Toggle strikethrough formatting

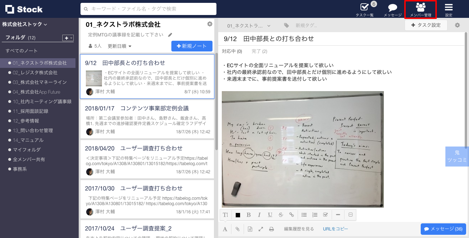point(281,215)
